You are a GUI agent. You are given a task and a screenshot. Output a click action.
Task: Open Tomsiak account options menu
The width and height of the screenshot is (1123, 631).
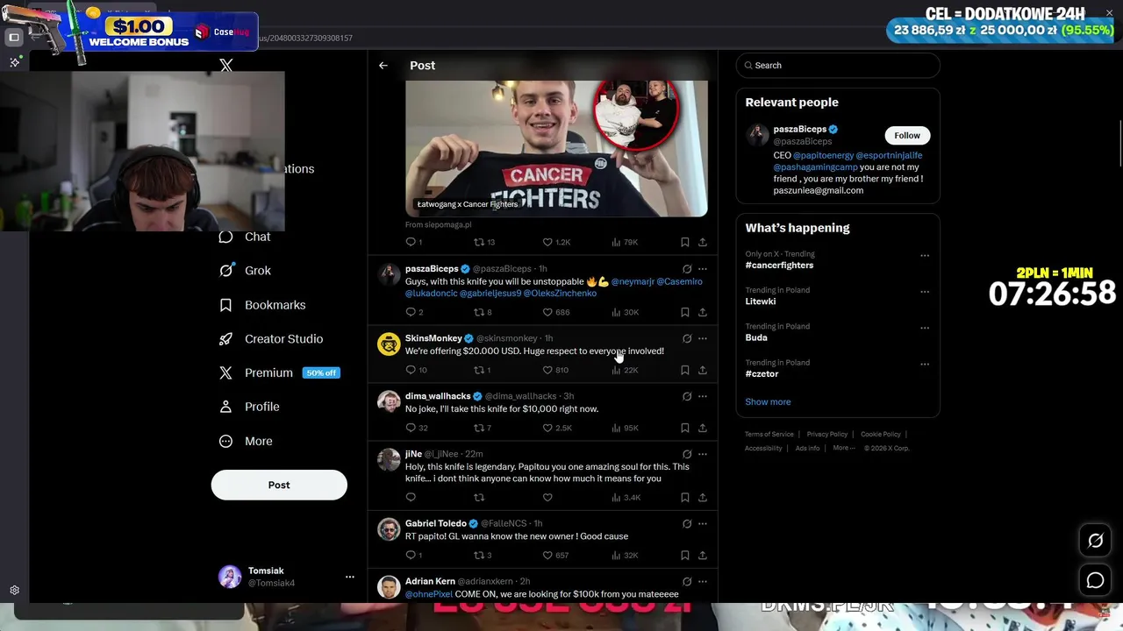(349, 577)
